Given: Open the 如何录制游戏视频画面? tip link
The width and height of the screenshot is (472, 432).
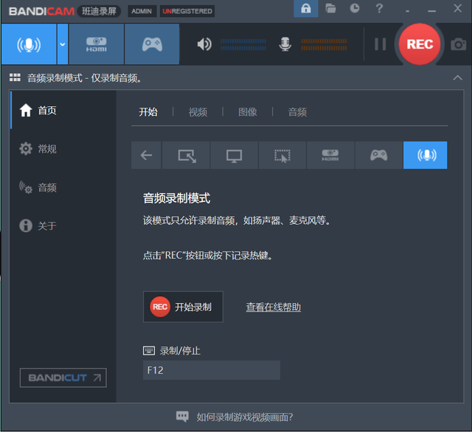Looking at the screenshot, I should 245,417.
